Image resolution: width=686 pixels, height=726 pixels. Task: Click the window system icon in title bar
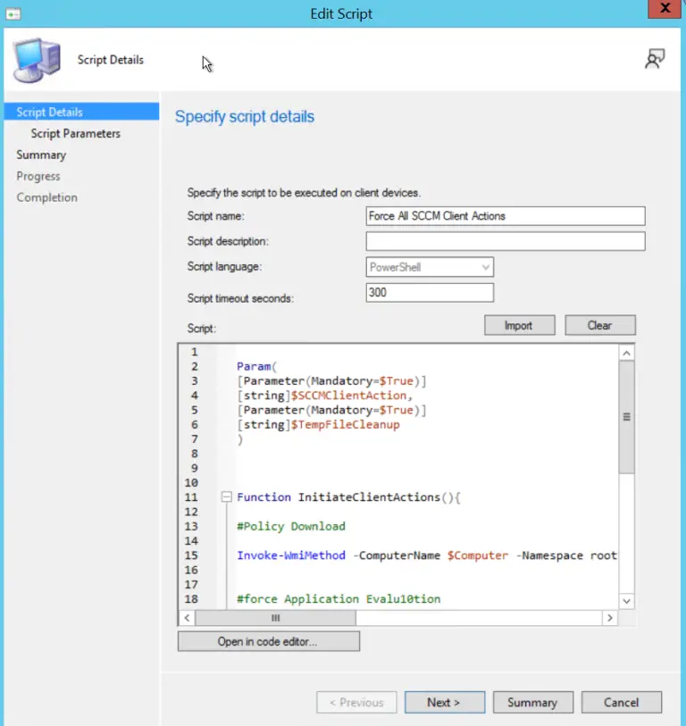(x=13, y=13)
